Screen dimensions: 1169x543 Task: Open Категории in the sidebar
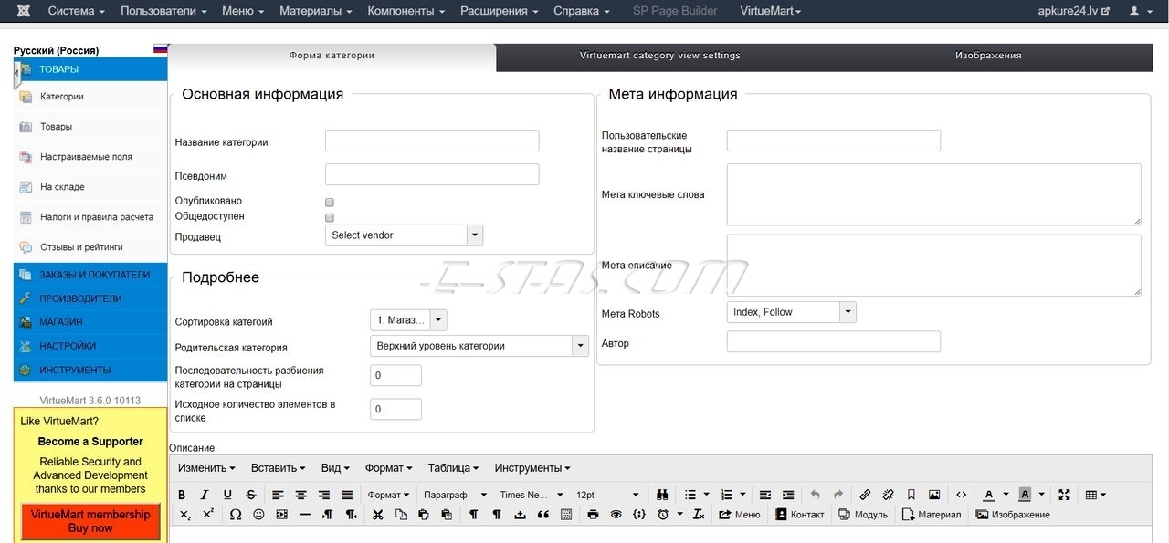pyautogui.click(x=62, y=97)
